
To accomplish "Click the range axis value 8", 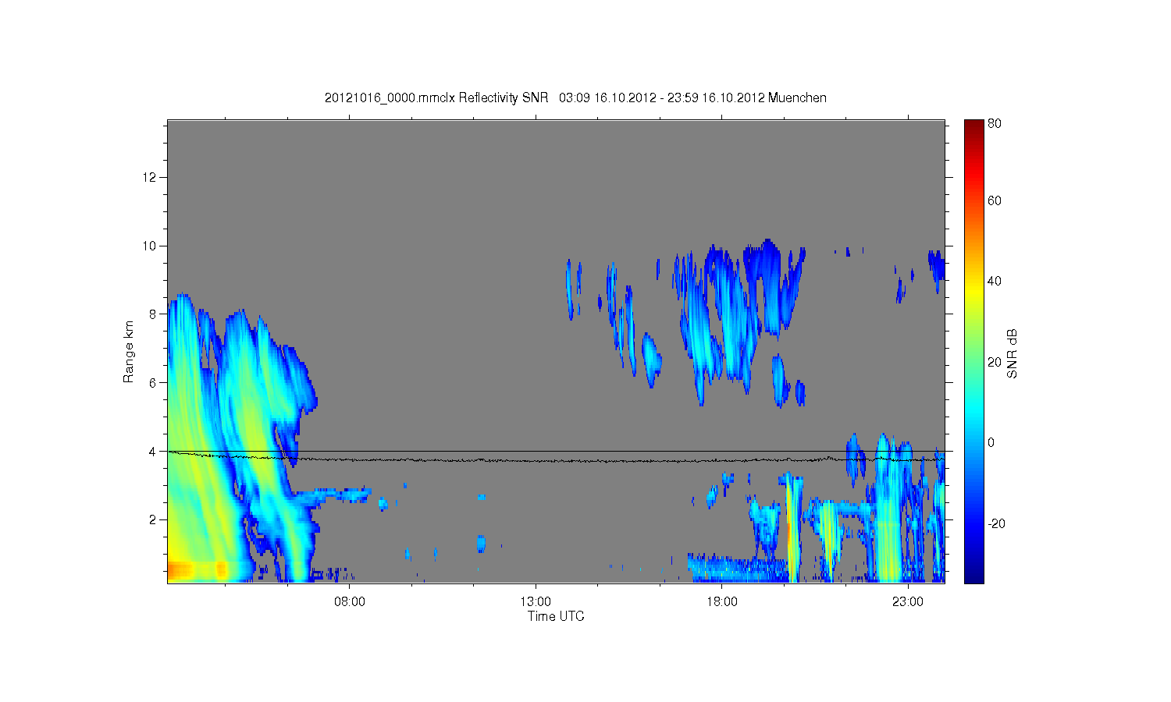I will point(153,314).
